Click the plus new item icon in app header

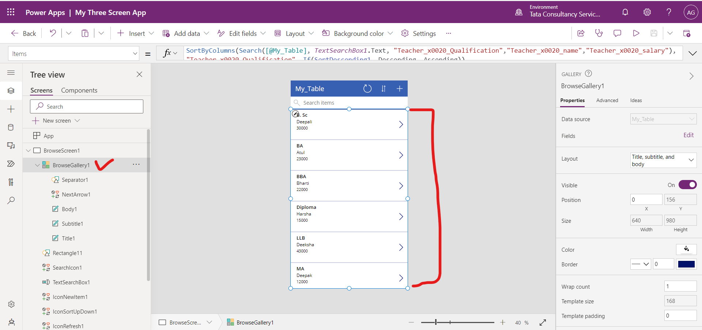click(x=400, y=89)
